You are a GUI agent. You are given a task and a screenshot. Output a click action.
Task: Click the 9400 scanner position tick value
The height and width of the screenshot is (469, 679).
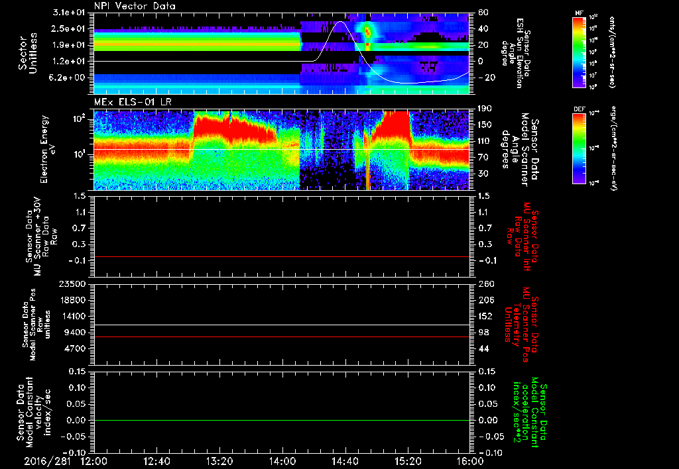[76, 333]
